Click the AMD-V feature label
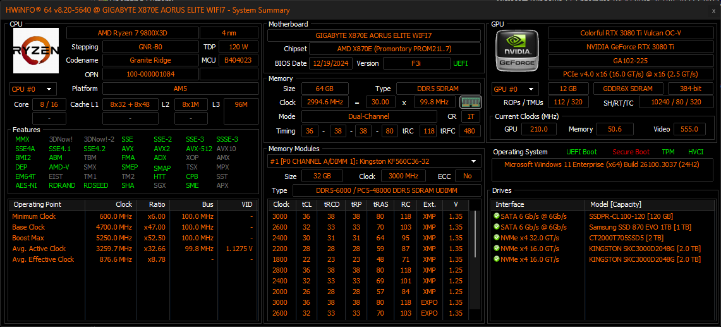The image size is (721, 327). tap(59, 167)
